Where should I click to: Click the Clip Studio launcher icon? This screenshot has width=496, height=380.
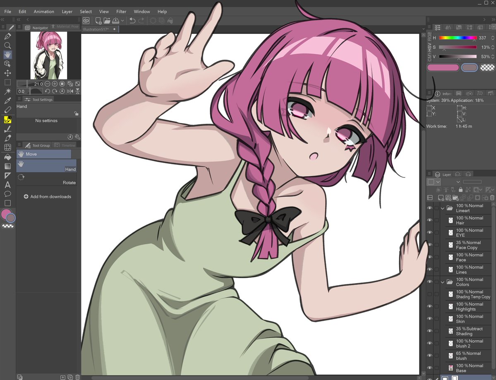(x=86, y=21)
